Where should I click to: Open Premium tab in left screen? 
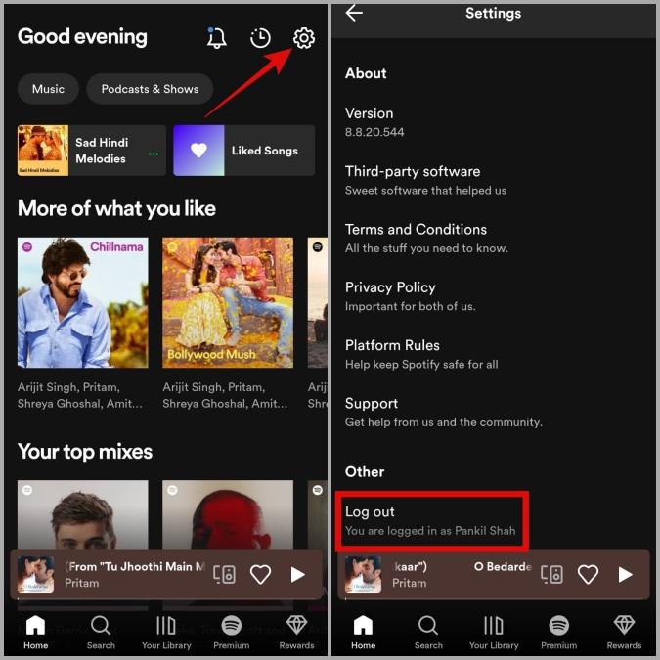(x=231, y=632)
